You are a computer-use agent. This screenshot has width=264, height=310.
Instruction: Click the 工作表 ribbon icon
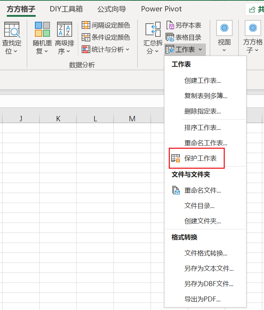170,50
